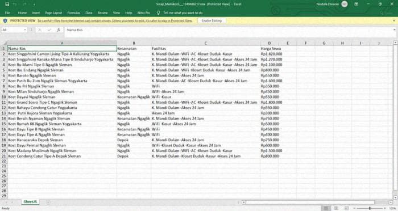Select Normal view icon in status bar
The height and width of the screenshot is (211, 398).
326,208
